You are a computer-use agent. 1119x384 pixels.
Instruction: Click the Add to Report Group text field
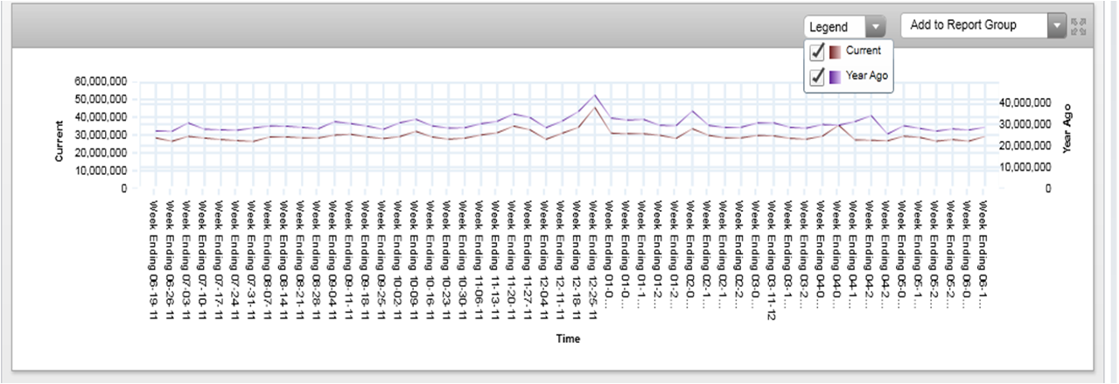973,25
